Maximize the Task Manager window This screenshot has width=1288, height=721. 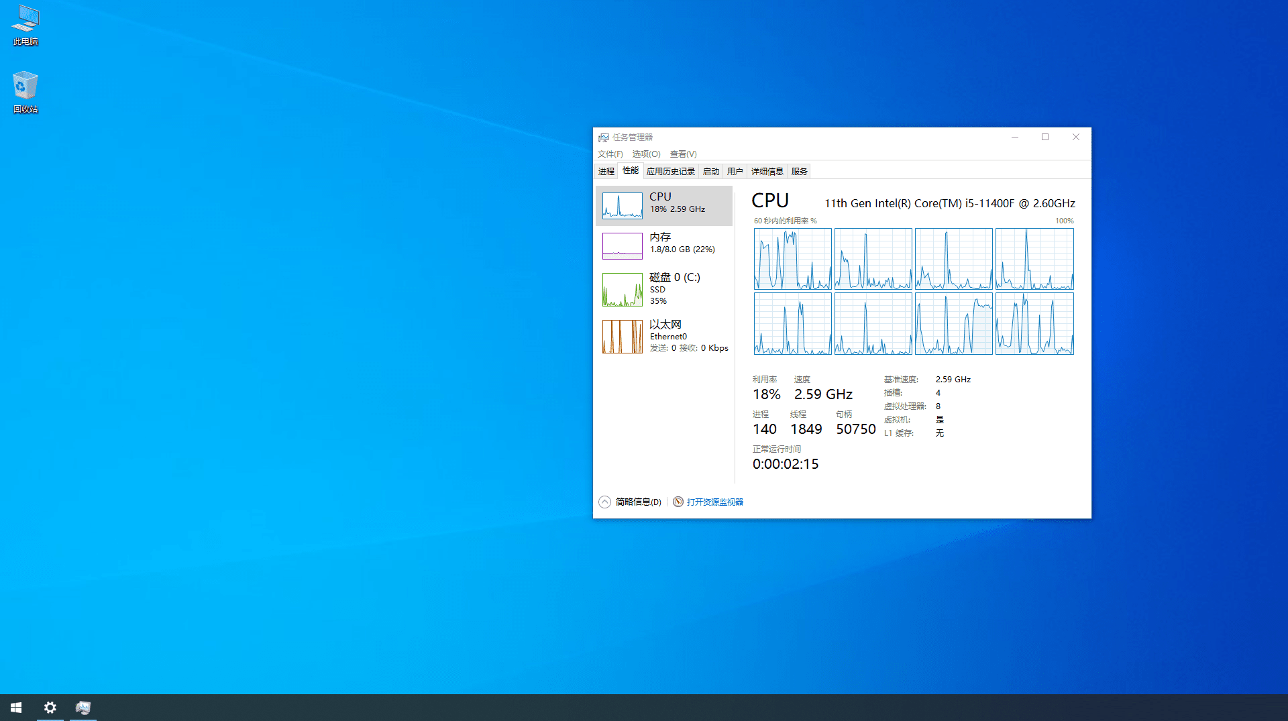(x=1045, y=137)
